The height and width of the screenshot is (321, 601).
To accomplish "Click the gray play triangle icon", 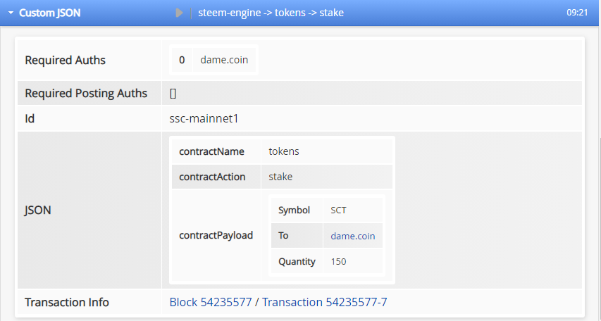I will (179, 13).
